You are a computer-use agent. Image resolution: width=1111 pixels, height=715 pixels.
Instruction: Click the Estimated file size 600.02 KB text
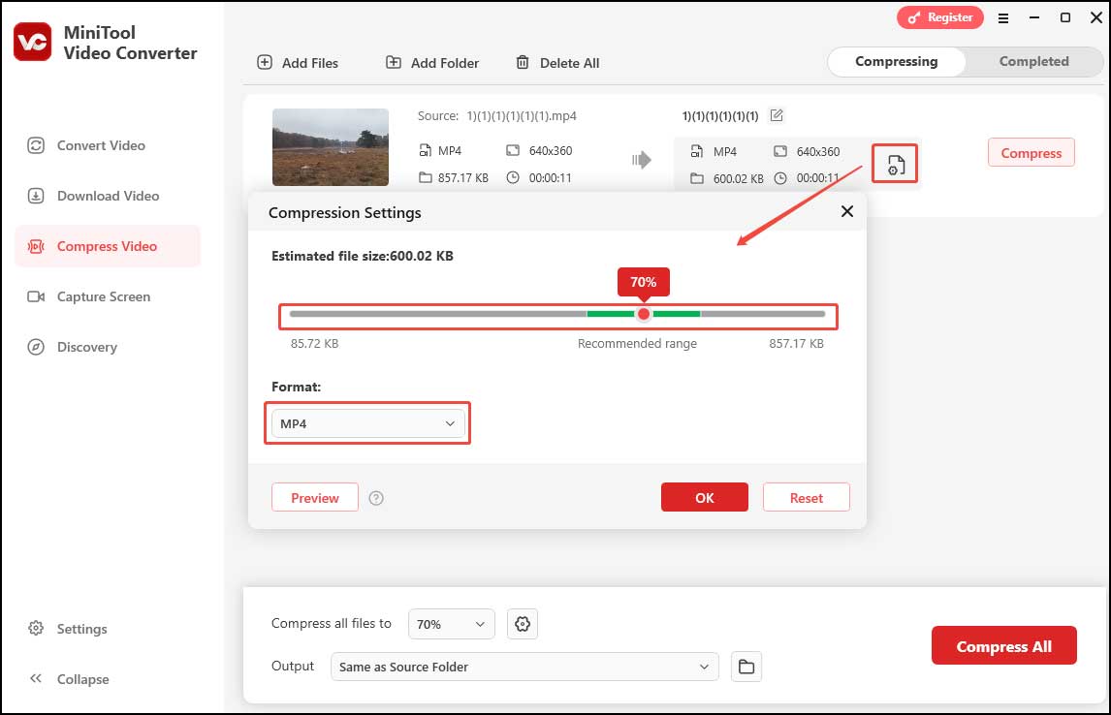pos(362,257)
